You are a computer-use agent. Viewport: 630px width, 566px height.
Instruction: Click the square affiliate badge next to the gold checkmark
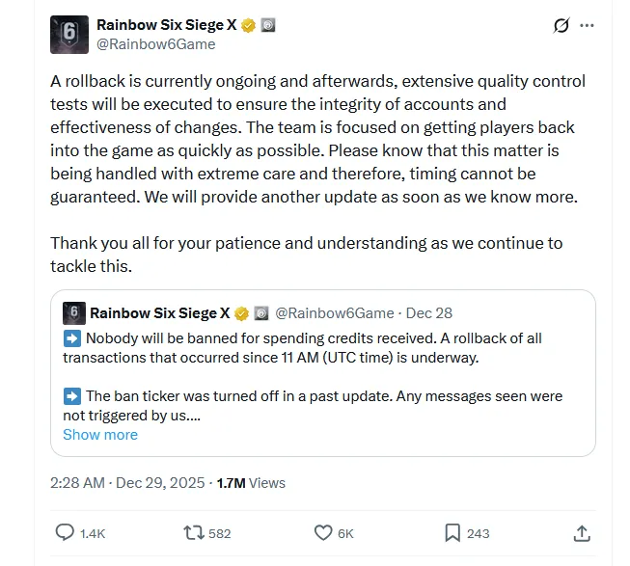268,25
